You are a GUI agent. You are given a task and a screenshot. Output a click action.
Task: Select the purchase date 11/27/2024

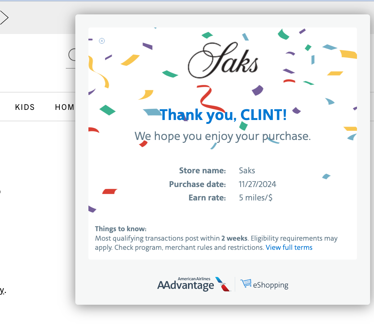[x=257, y=184]
